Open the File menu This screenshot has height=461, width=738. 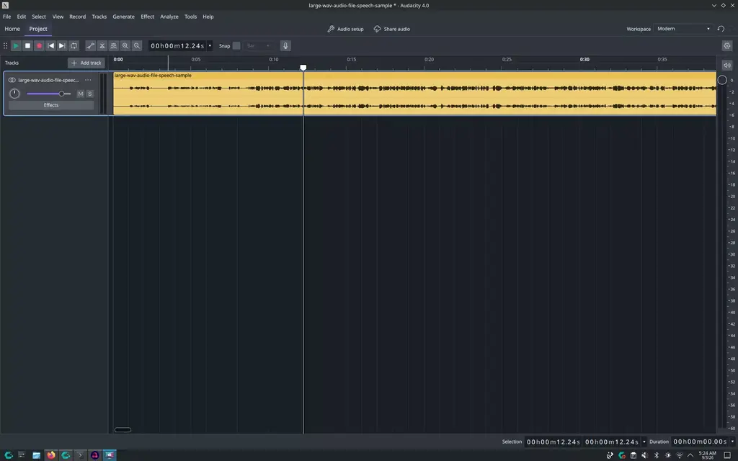pyautogui.click(x=7, y=17)
